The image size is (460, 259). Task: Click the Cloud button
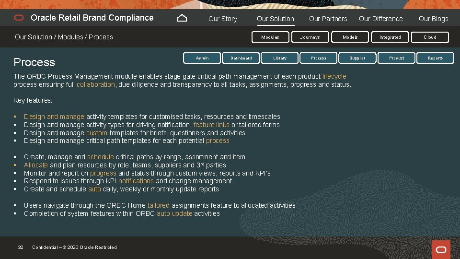coord(430,37)
